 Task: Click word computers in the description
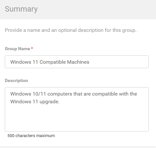(x=60, y=94)
